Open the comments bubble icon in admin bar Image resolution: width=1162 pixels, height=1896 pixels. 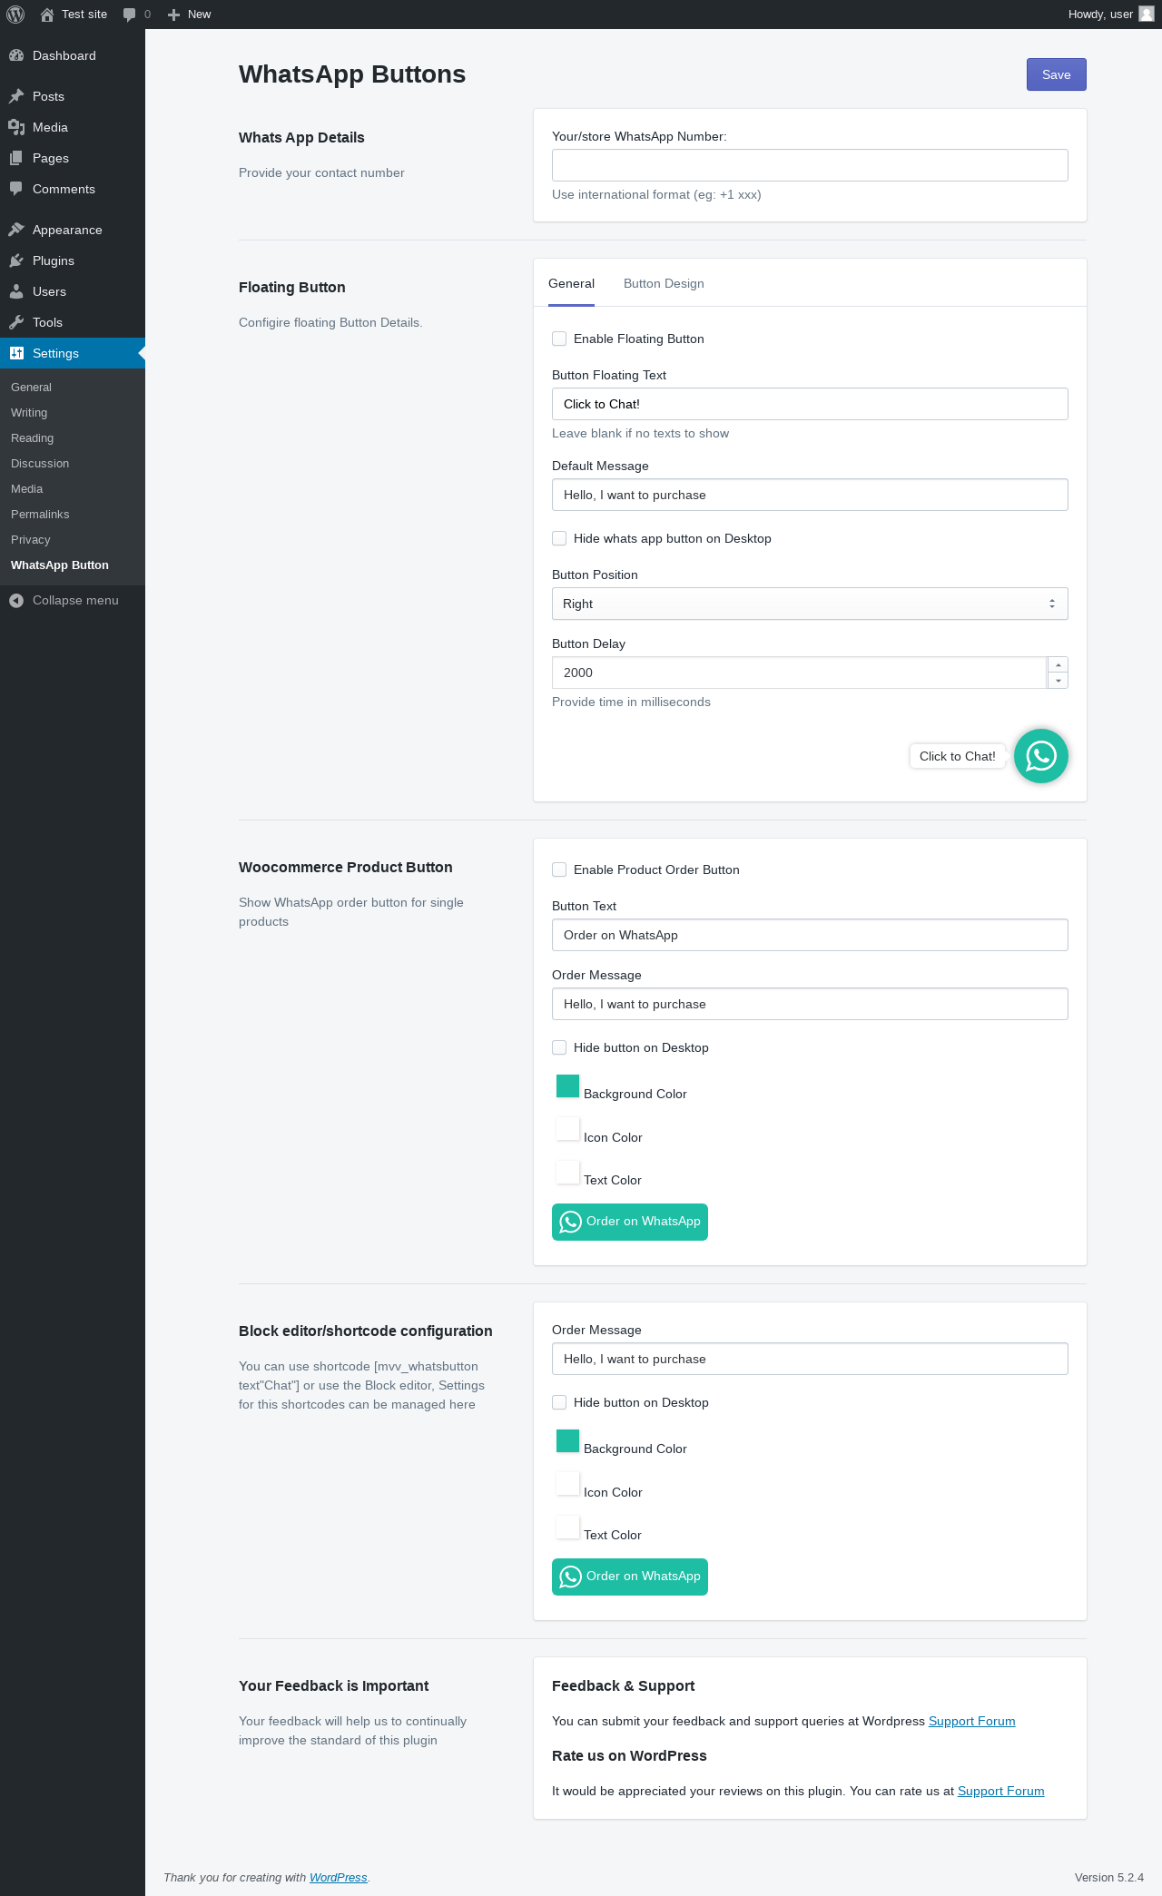[x=130, y=15]
